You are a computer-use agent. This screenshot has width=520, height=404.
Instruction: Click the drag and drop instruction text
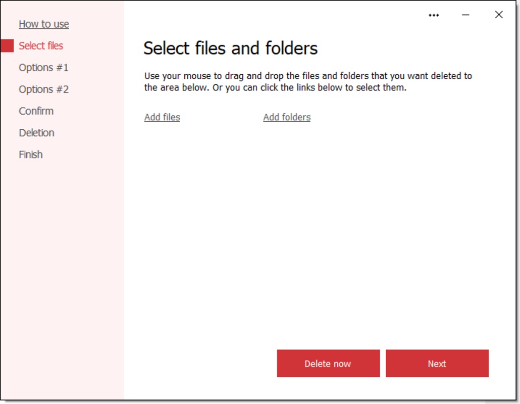[x=308, y=82]
